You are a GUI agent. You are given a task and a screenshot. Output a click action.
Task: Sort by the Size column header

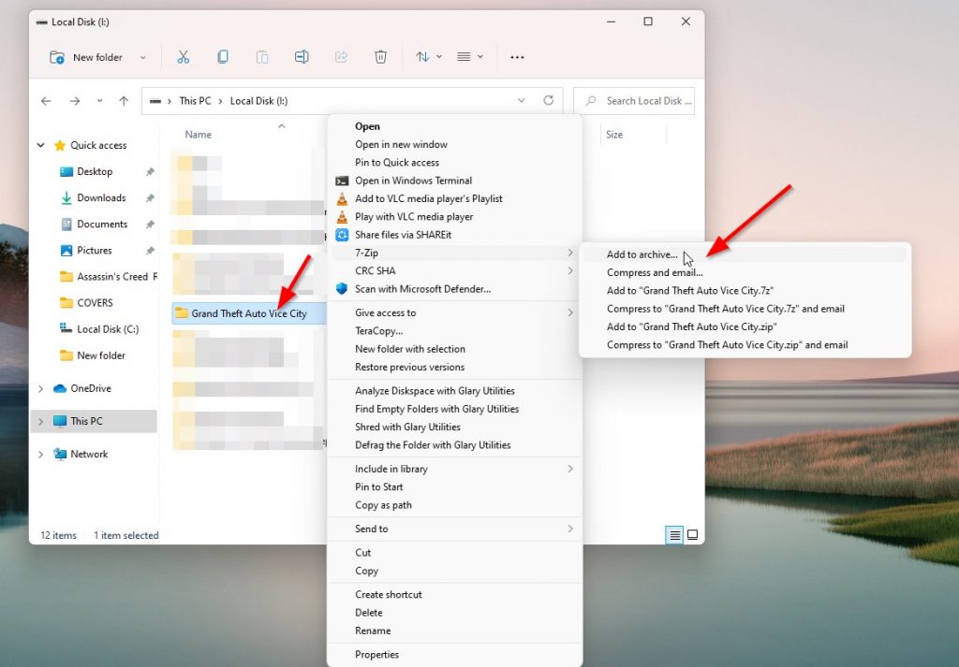coord(614,135)
